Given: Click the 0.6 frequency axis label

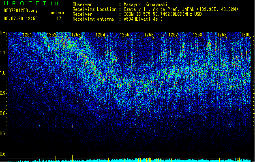Looking at the screenshot, I should click(x=3, y=154).
